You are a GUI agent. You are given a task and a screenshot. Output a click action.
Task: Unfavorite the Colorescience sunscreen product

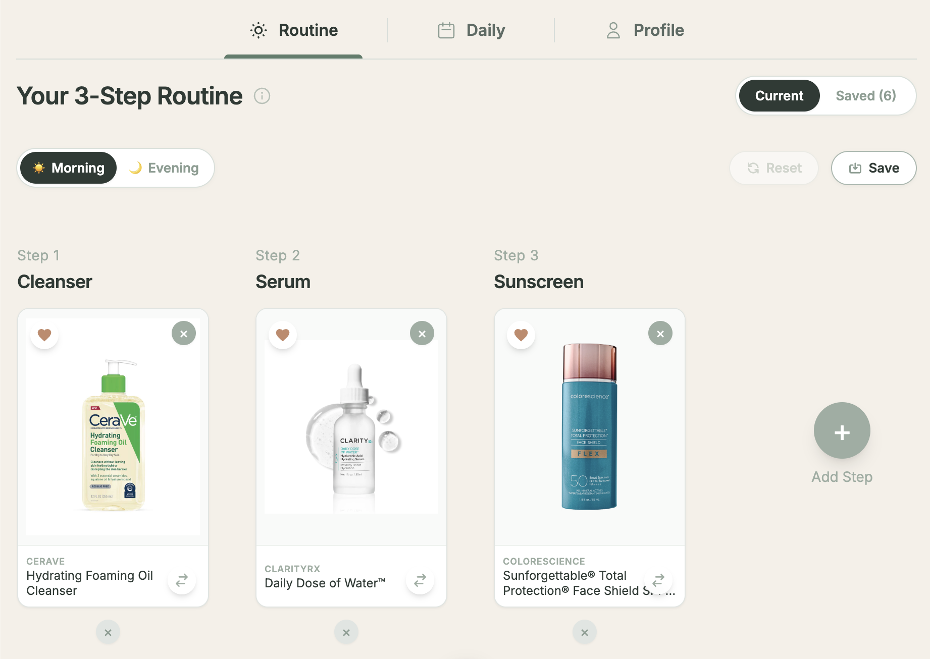tap(521, 335)
